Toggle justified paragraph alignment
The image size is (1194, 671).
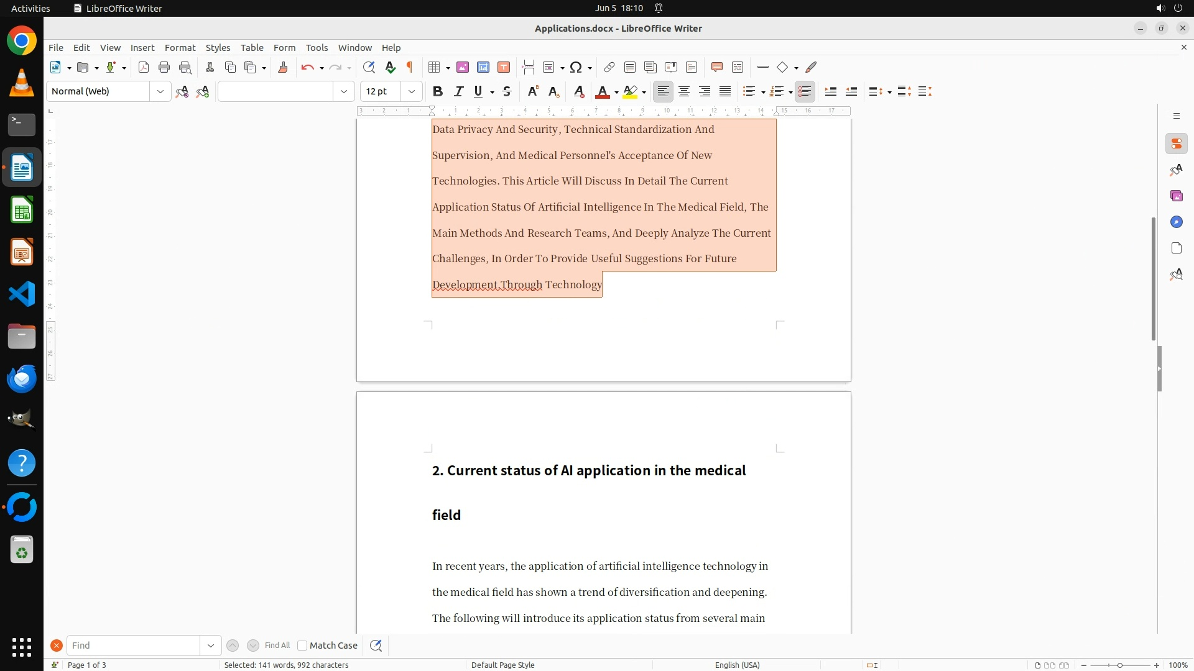[725, 91]
